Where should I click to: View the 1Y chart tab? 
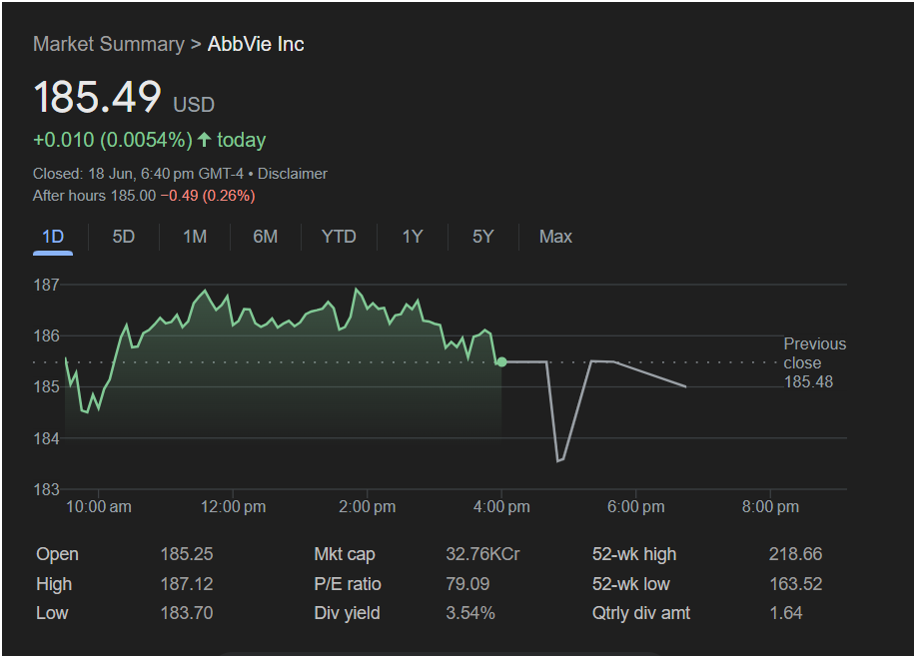[x=413, y=237]
